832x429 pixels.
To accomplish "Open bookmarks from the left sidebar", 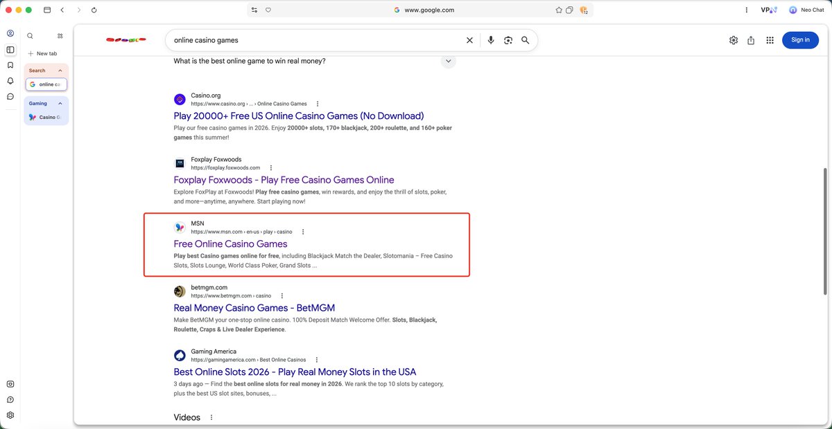I will (x=10, y=65).
